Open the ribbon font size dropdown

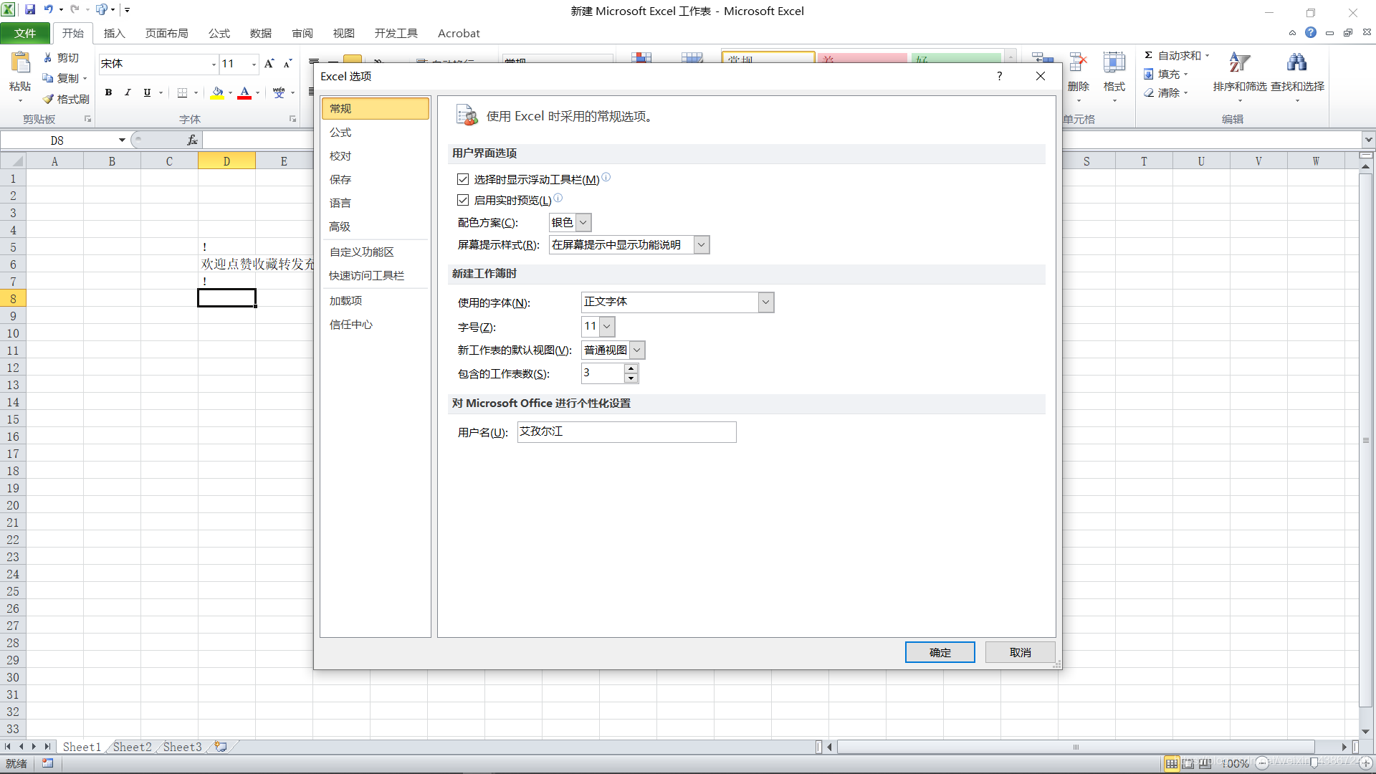254,64
